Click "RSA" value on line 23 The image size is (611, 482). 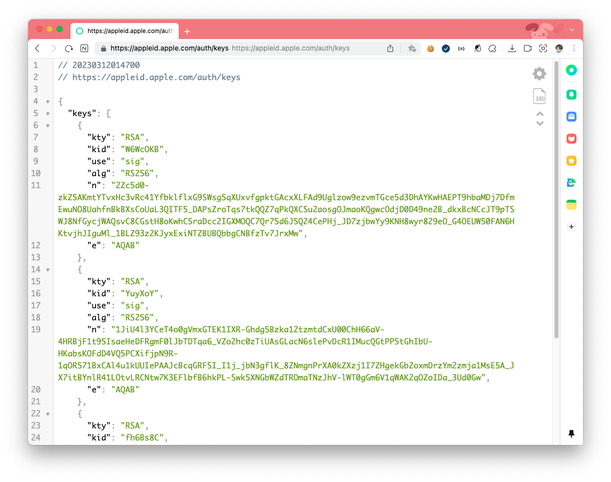tap(132, 425)
